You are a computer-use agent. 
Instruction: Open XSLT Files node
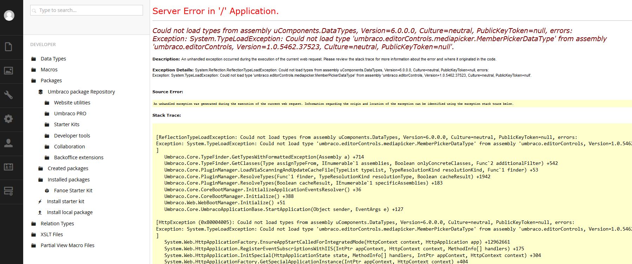(x=52, y=234)
